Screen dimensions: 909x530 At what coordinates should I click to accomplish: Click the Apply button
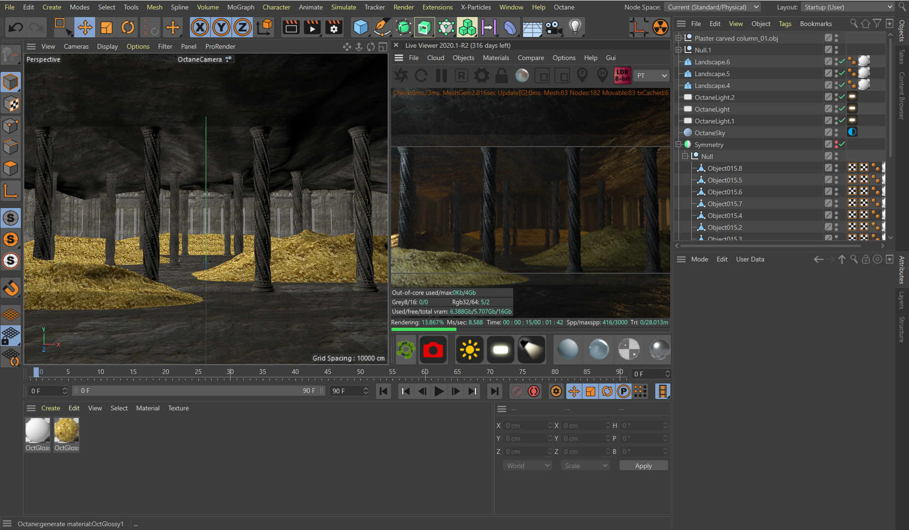pos(643,466)
